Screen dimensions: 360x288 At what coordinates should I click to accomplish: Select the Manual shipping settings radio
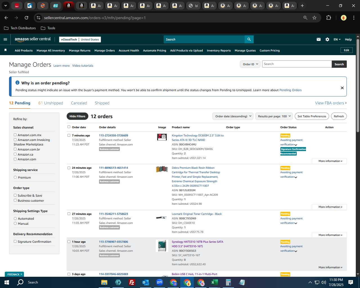[15, 223]
